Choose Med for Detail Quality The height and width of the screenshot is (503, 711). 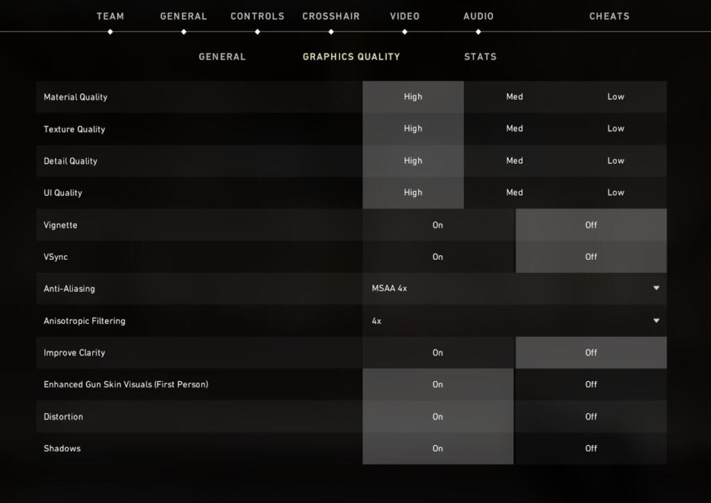(x=515, y=160)
